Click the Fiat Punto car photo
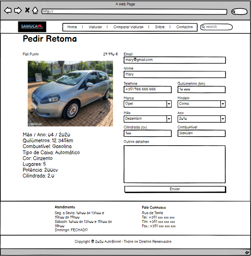 pos(70,93)
